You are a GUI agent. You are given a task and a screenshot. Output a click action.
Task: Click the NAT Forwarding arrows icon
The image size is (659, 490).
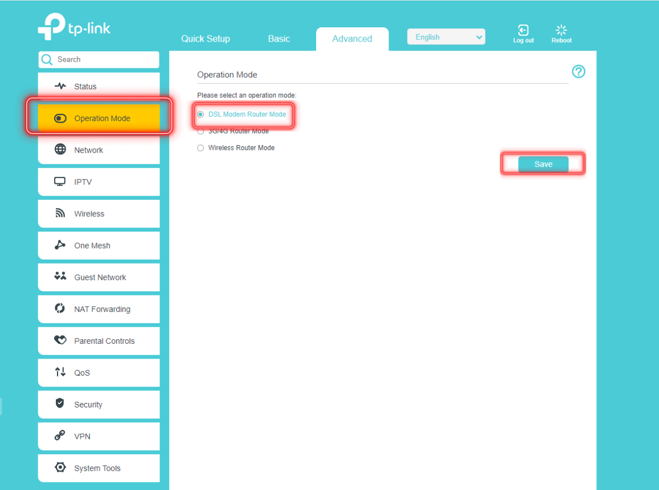click(x=60, y=308)
